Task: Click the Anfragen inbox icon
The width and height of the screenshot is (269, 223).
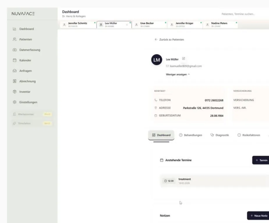Action: click(15, 71)
